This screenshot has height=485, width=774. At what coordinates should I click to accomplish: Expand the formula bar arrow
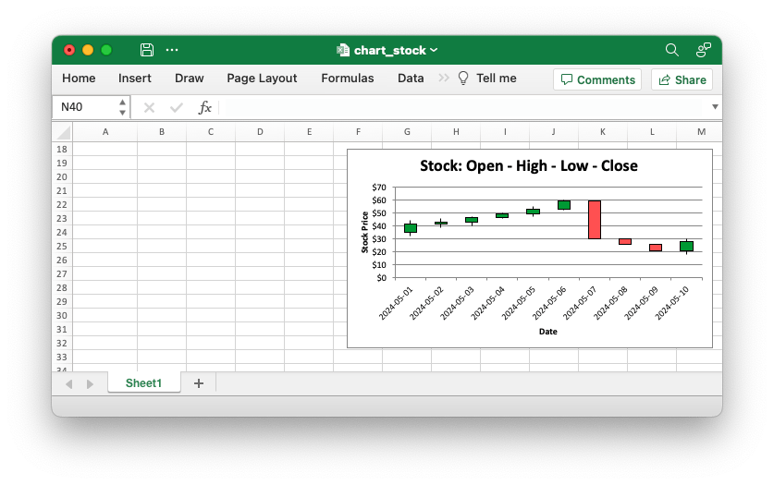point(715,107)
